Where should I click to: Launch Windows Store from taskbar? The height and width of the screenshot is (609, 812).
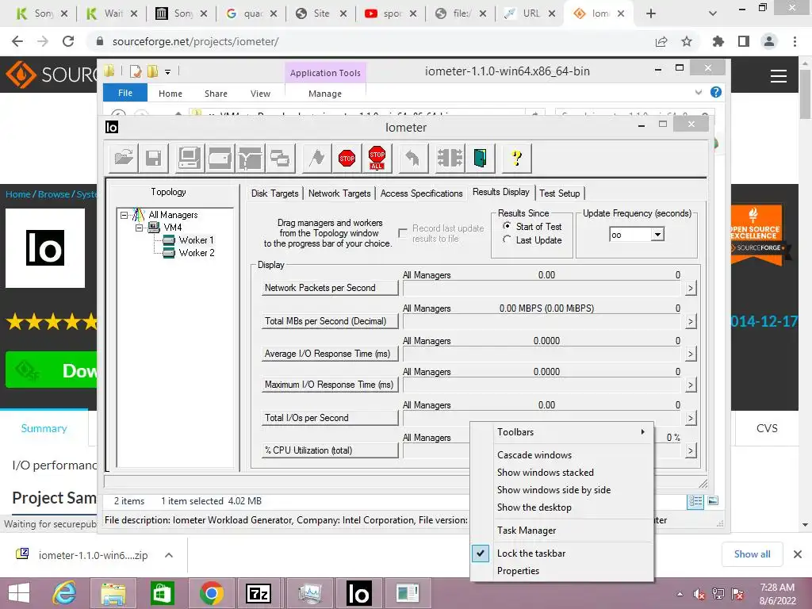click(x=162, y=593)
